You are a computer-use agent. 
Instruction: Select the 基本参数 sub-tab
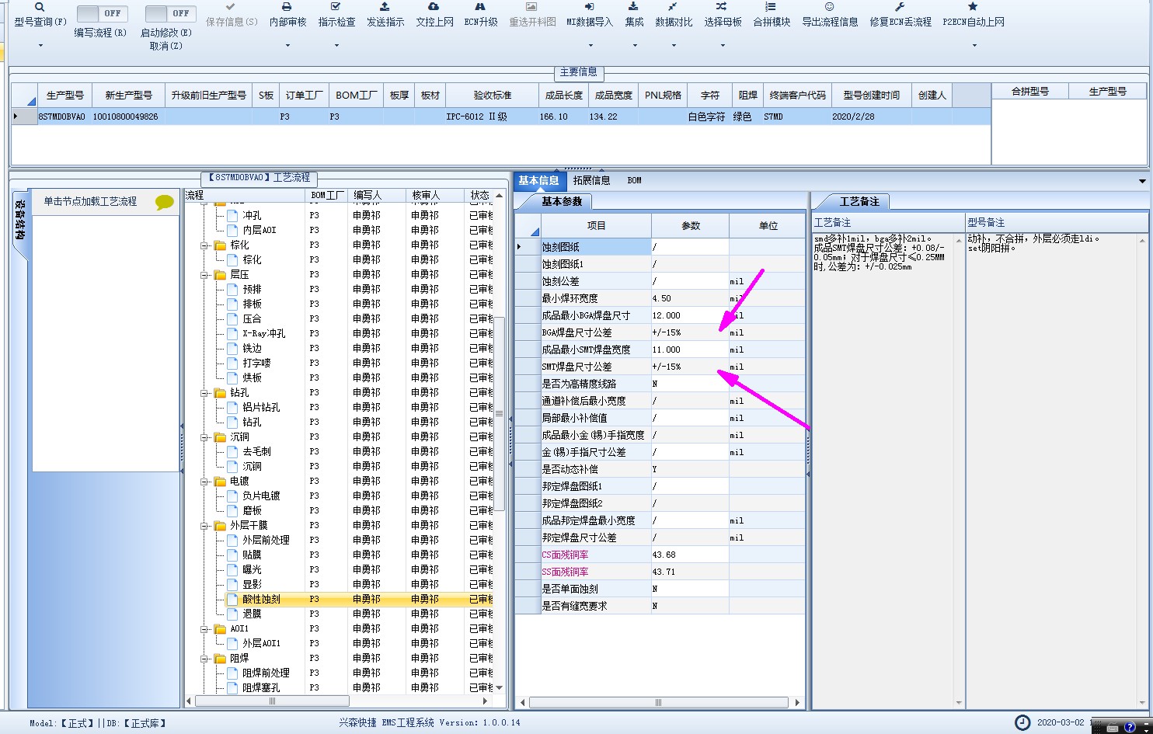(x=561, y=201)
